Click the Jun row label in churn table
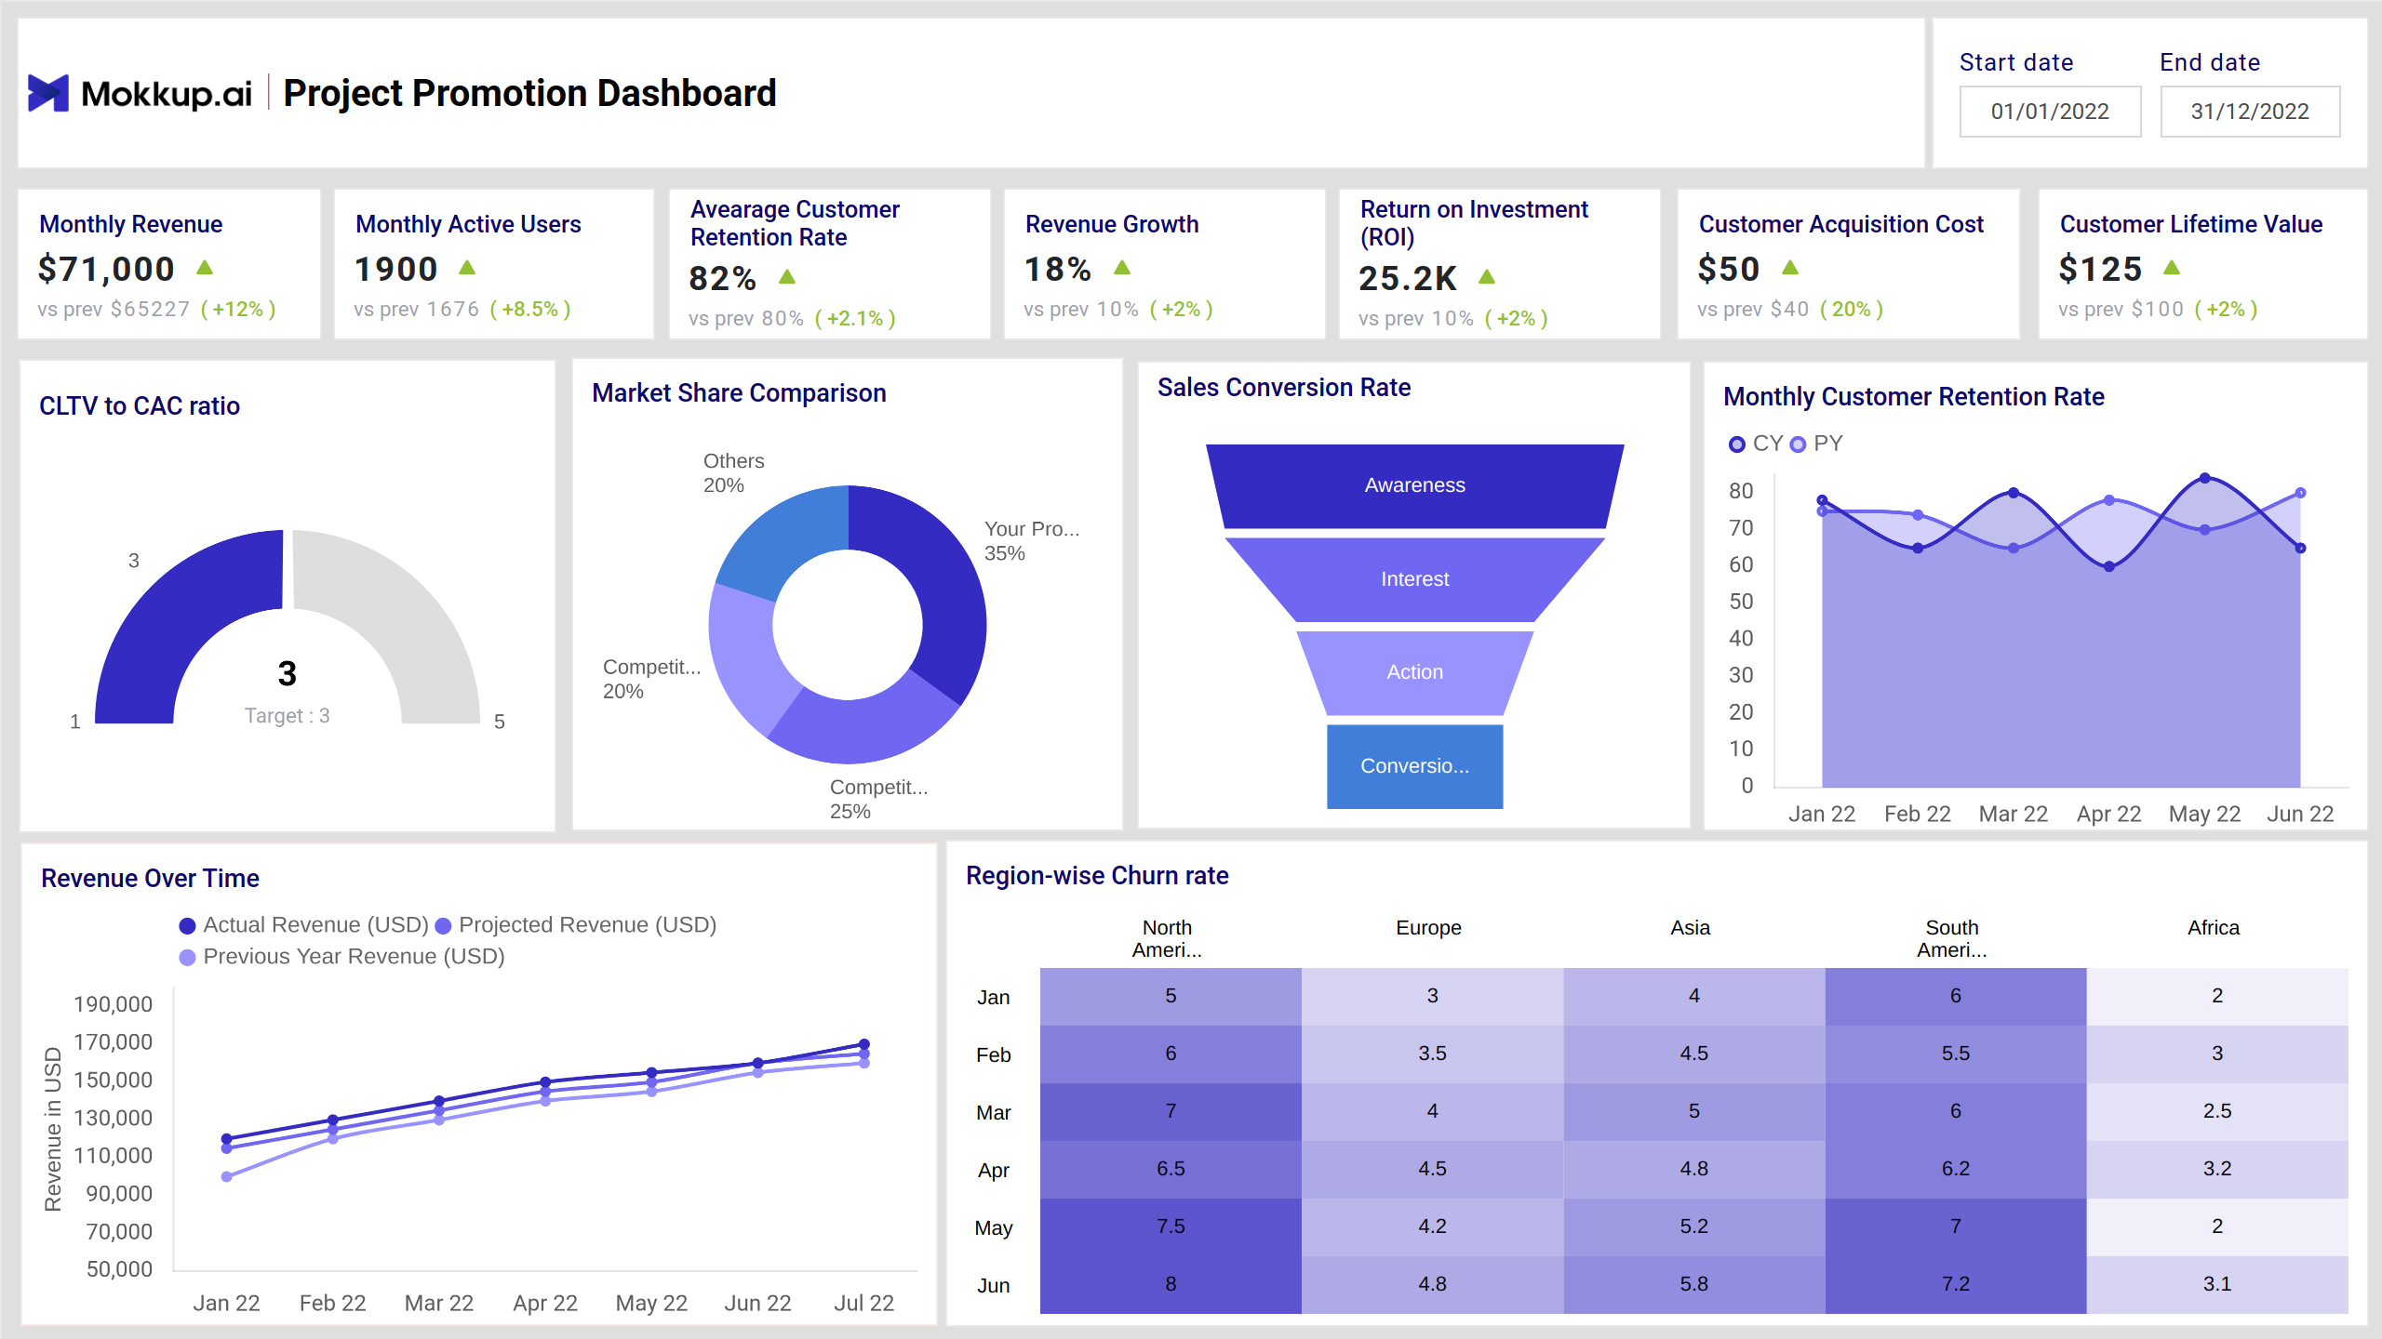 pos(993,1286)
